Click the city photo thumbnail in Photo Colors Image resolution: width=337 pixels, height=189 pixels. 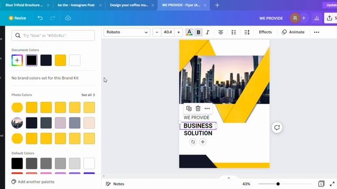17,123
